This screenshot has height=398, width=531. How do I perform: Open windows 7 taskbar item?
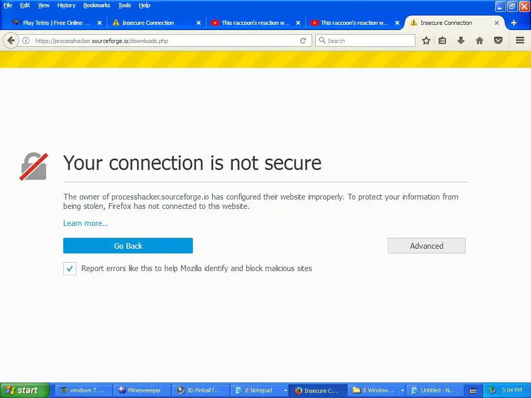[x=83, y=390]
